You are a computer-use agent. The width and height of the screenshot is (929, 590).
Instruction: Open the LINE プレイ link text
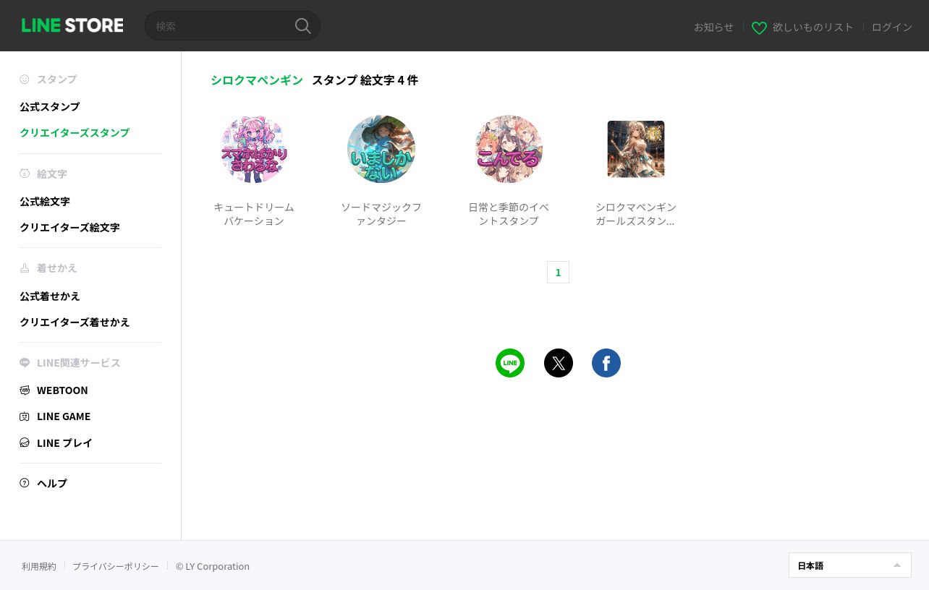pos(64,442)
